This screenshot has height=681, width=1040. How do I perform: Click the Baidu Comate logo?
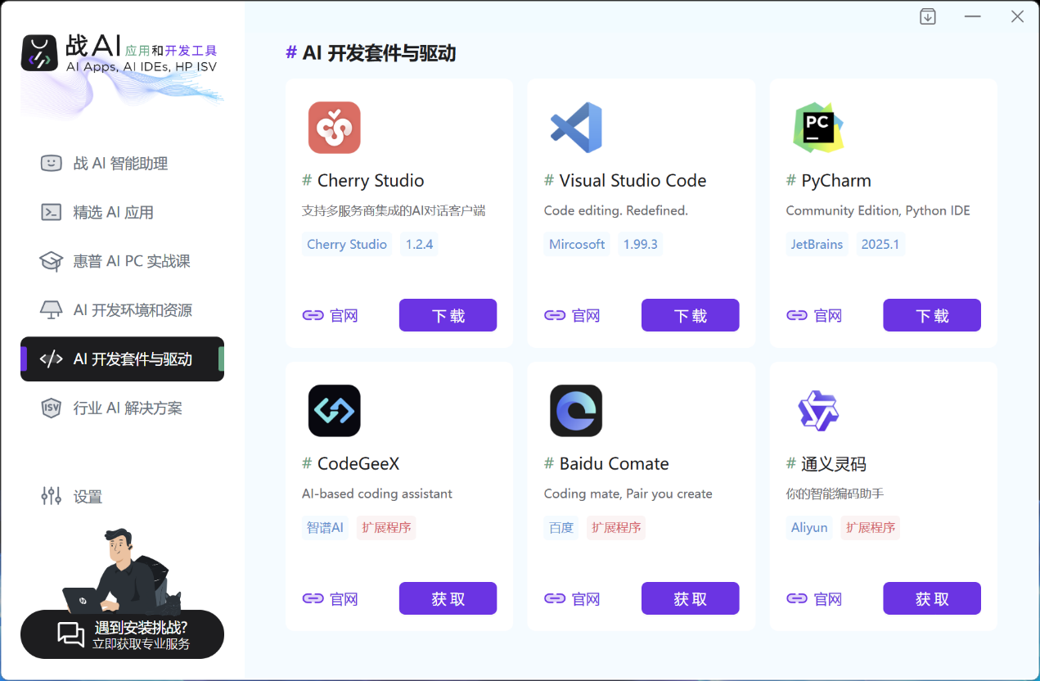coord(577,410)
